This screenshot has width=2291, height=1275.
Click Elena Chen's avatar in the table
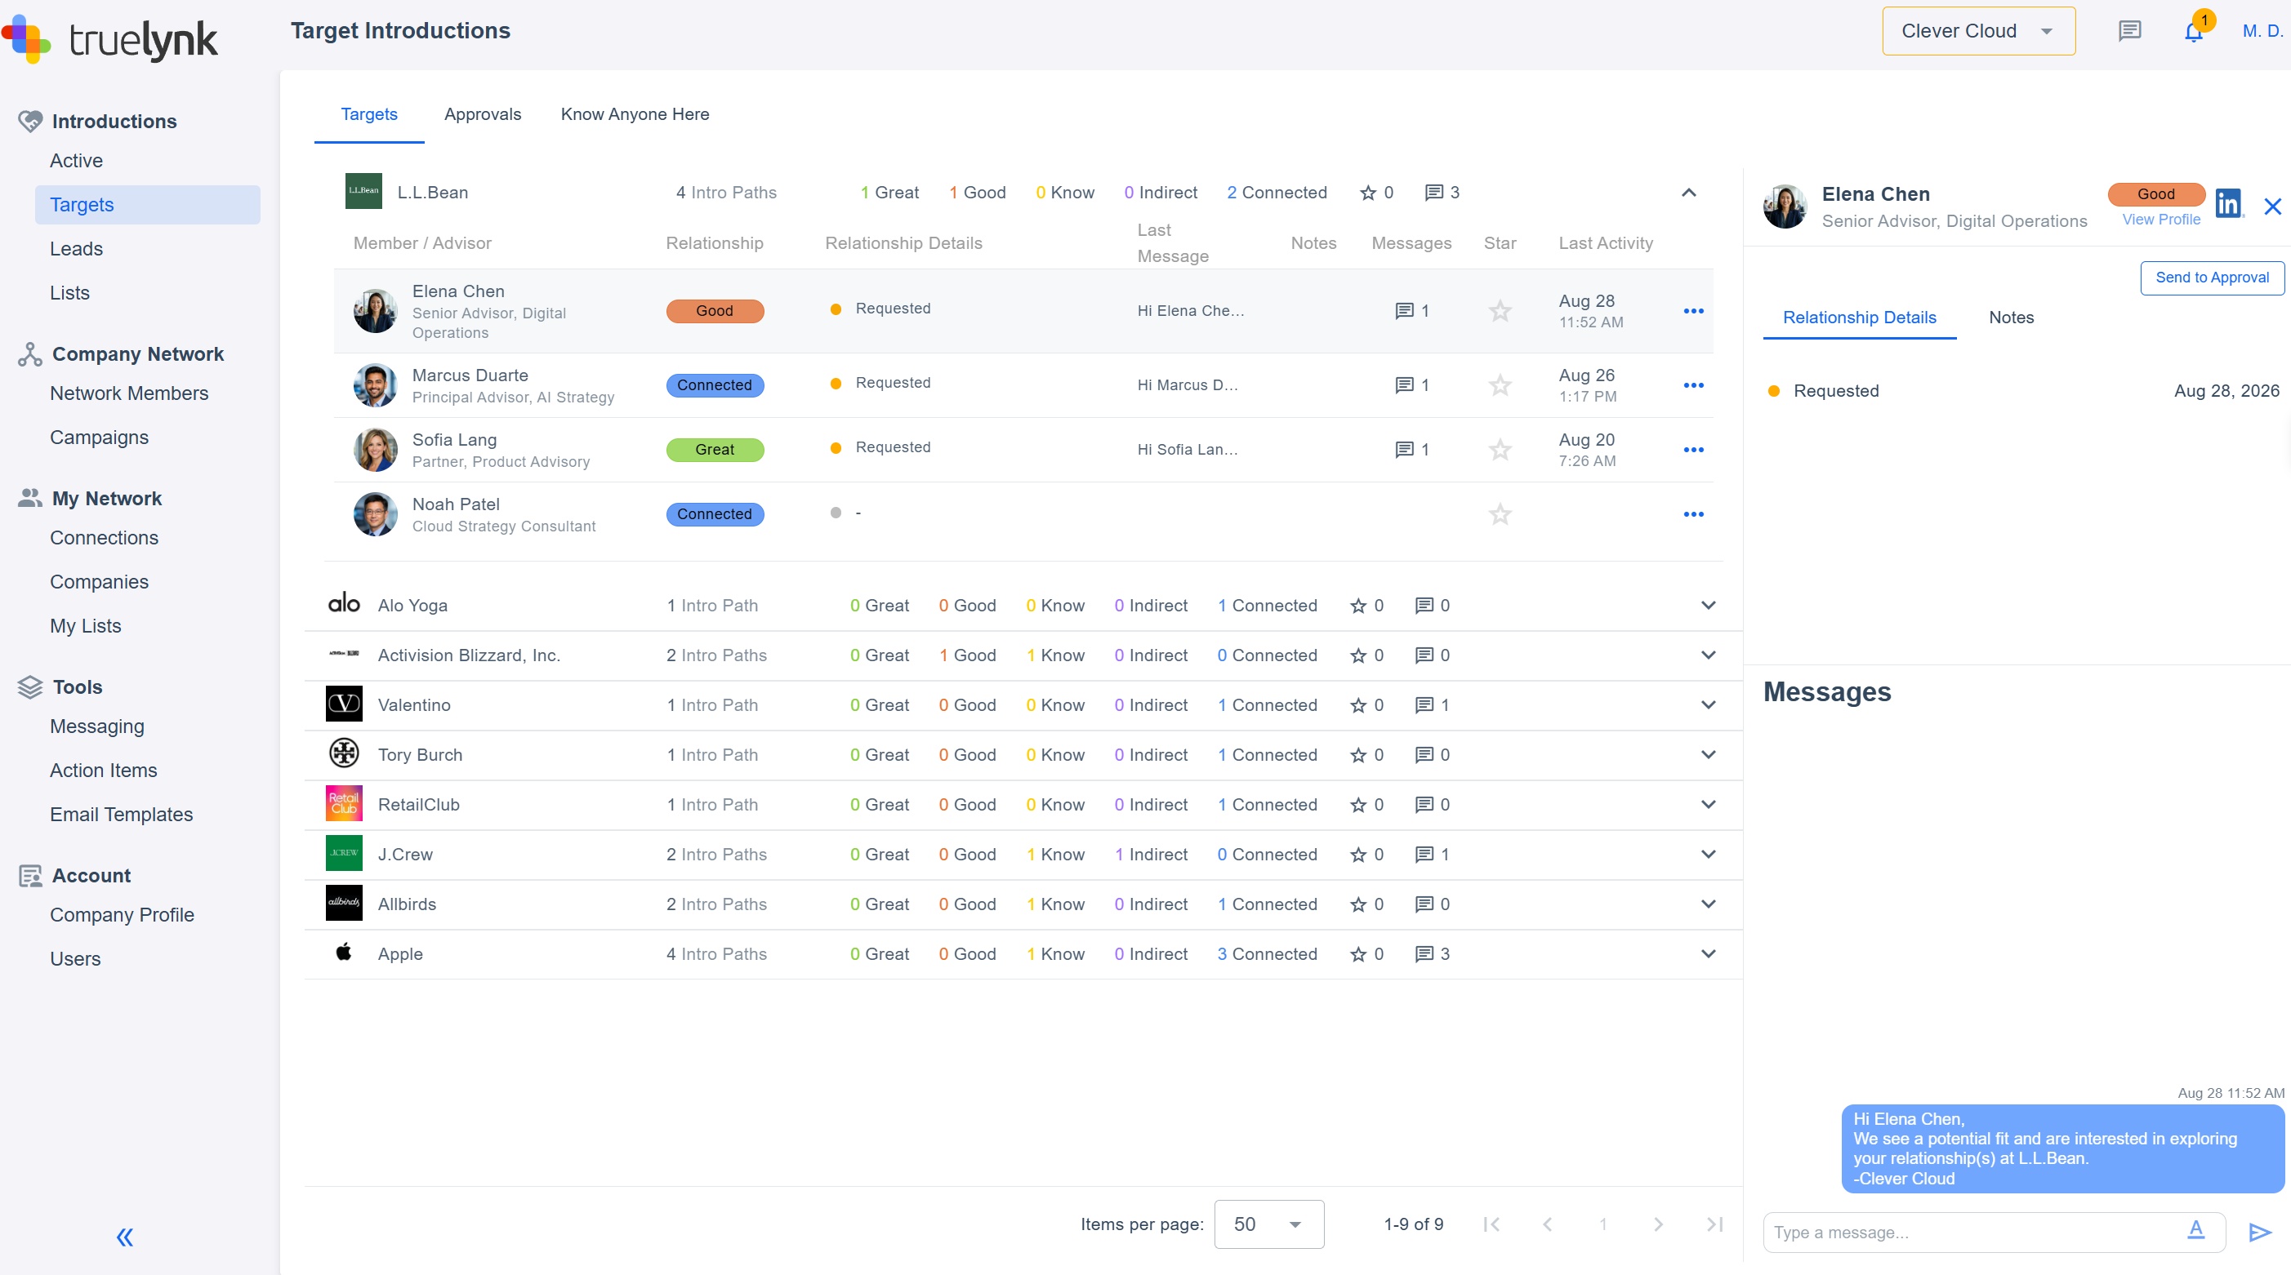(x=376, y=311)
